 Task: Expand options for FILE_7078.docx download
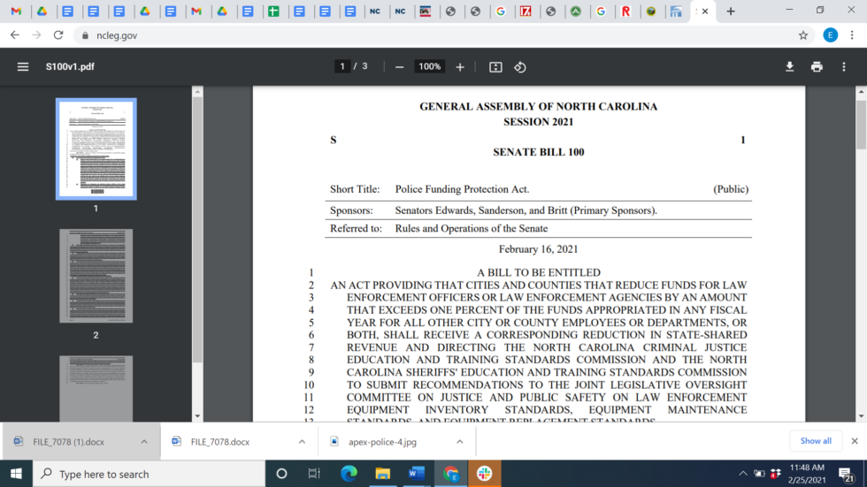[302, 442]
